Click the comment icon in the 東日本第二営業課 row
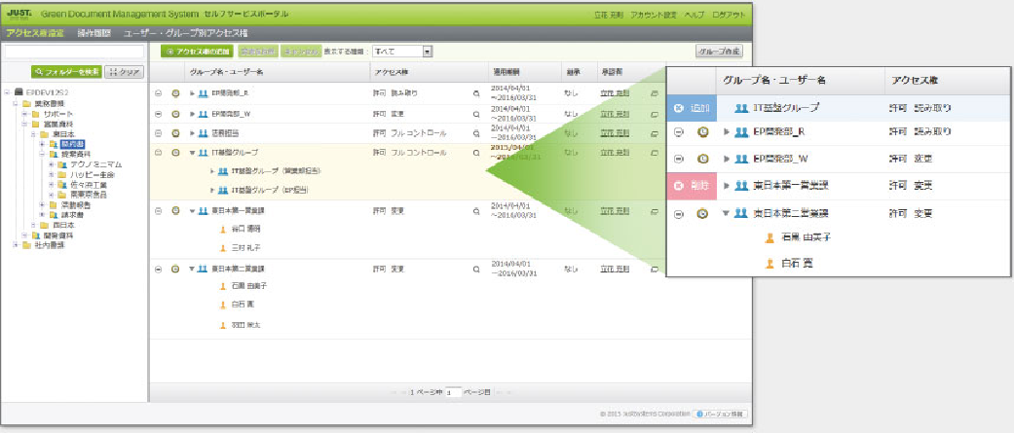Screen dimensions: 1014x433 pos(654,269)
